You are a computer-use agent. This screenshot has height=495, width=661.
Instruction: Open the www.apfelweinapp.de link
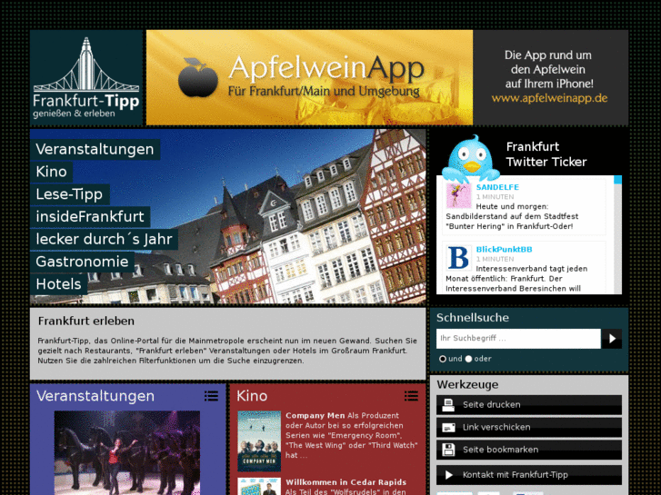(x=549, y=98)
